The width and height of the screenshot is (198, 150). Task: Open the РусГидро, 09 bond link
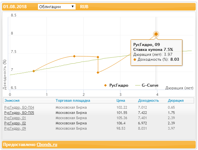tap(15, 128)
